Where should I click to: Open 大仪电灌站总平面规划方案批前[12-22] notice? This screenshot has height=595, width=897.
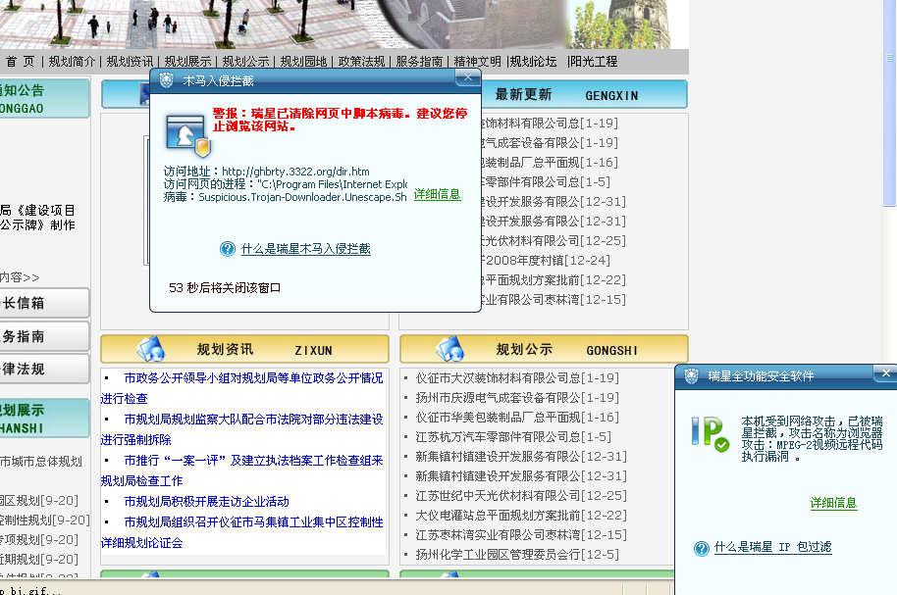[521, 515]
